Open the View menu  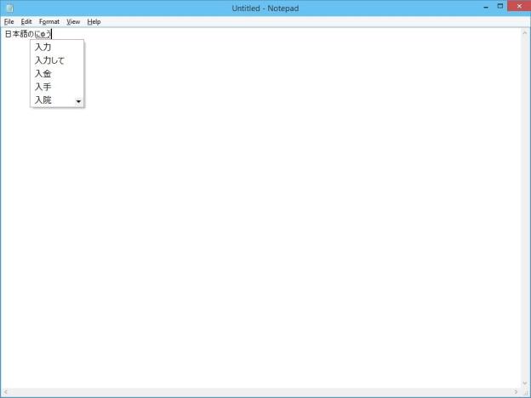point(73,21)
